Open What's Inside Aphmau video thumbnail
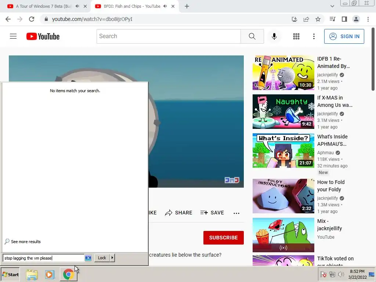The height and width of the screenshot is (282, 376). (x=283, y=151)
